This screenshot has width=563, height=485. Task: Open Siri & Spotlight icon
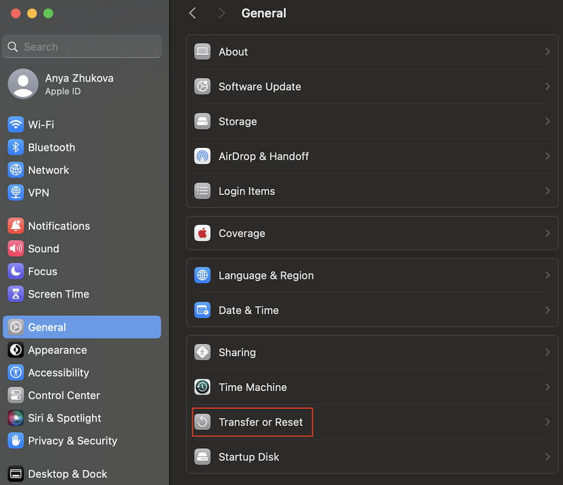(x=16, y=418)
